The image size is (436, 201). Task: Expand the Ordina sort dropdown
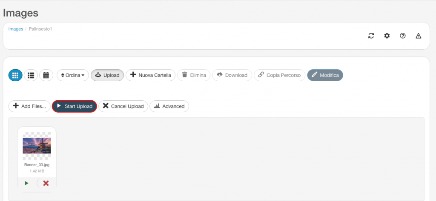click(73, 75)
